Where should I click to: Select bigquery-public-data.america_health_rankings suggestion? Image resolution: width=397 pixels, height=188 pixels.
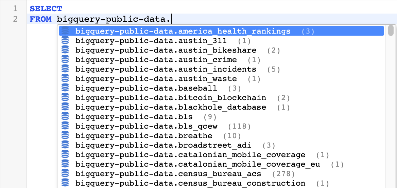pyautogui.click(x=222, y=31)
